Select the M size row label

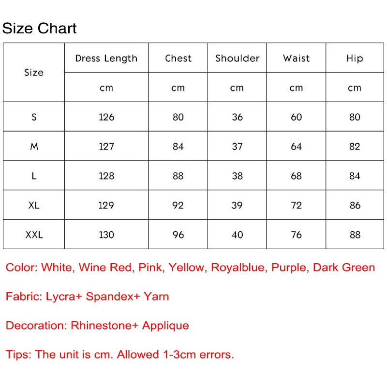pyautogui.click(x=34, y=147)
